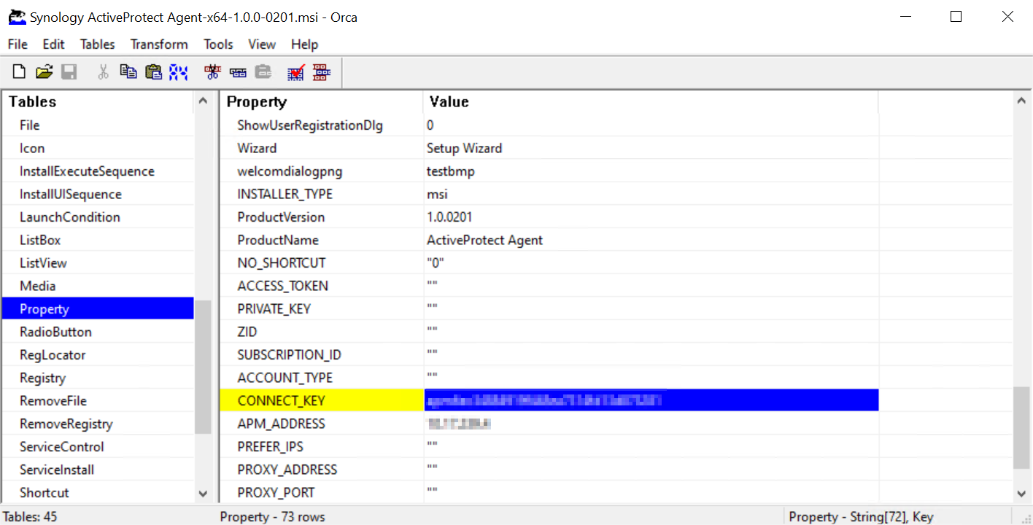Open the Tools menu

tap(218, 44)
